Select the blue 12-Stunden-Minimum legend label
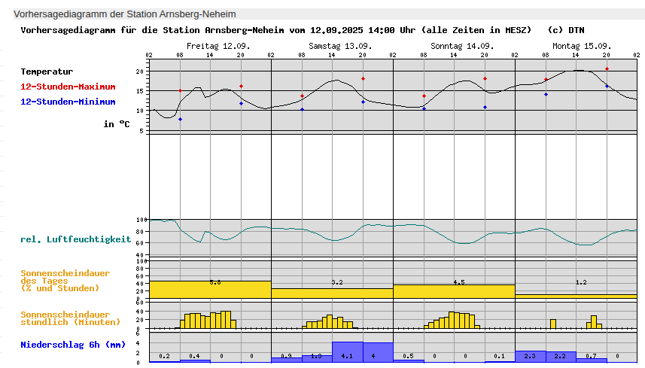Screen dimensions: 645x368 [68, 102]
